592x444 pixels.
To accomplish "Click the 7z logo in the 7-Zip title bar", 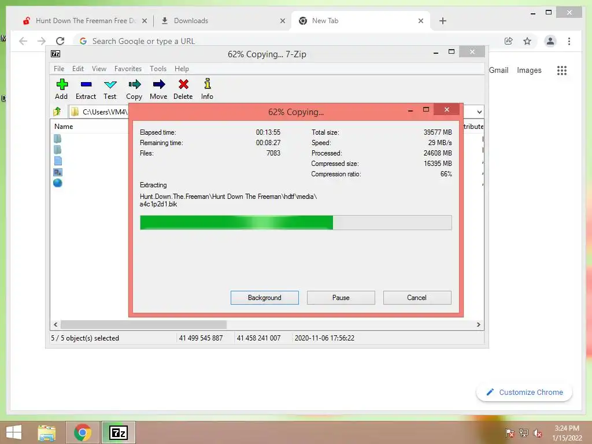I will 55,54.
